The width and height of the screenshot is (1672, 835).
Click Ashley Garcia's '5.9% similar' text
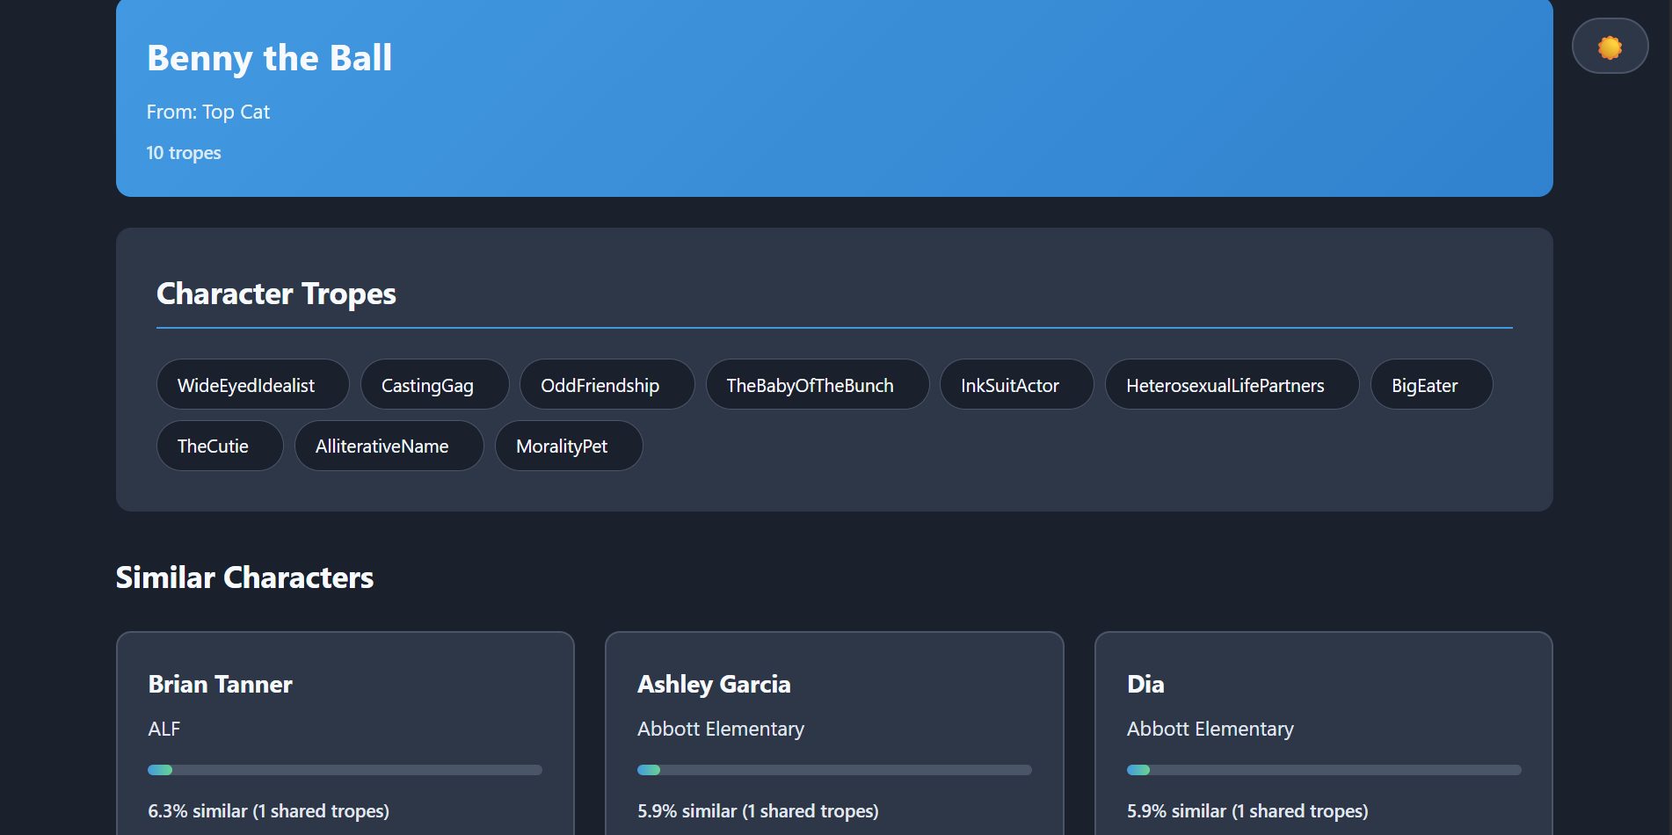(x=758, y=810)
